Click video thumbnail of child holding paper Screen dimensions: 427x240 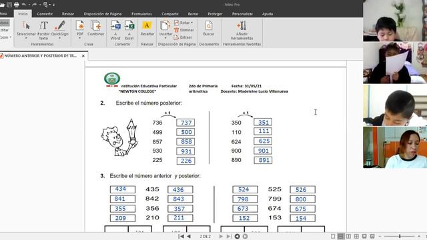(395, 63)
